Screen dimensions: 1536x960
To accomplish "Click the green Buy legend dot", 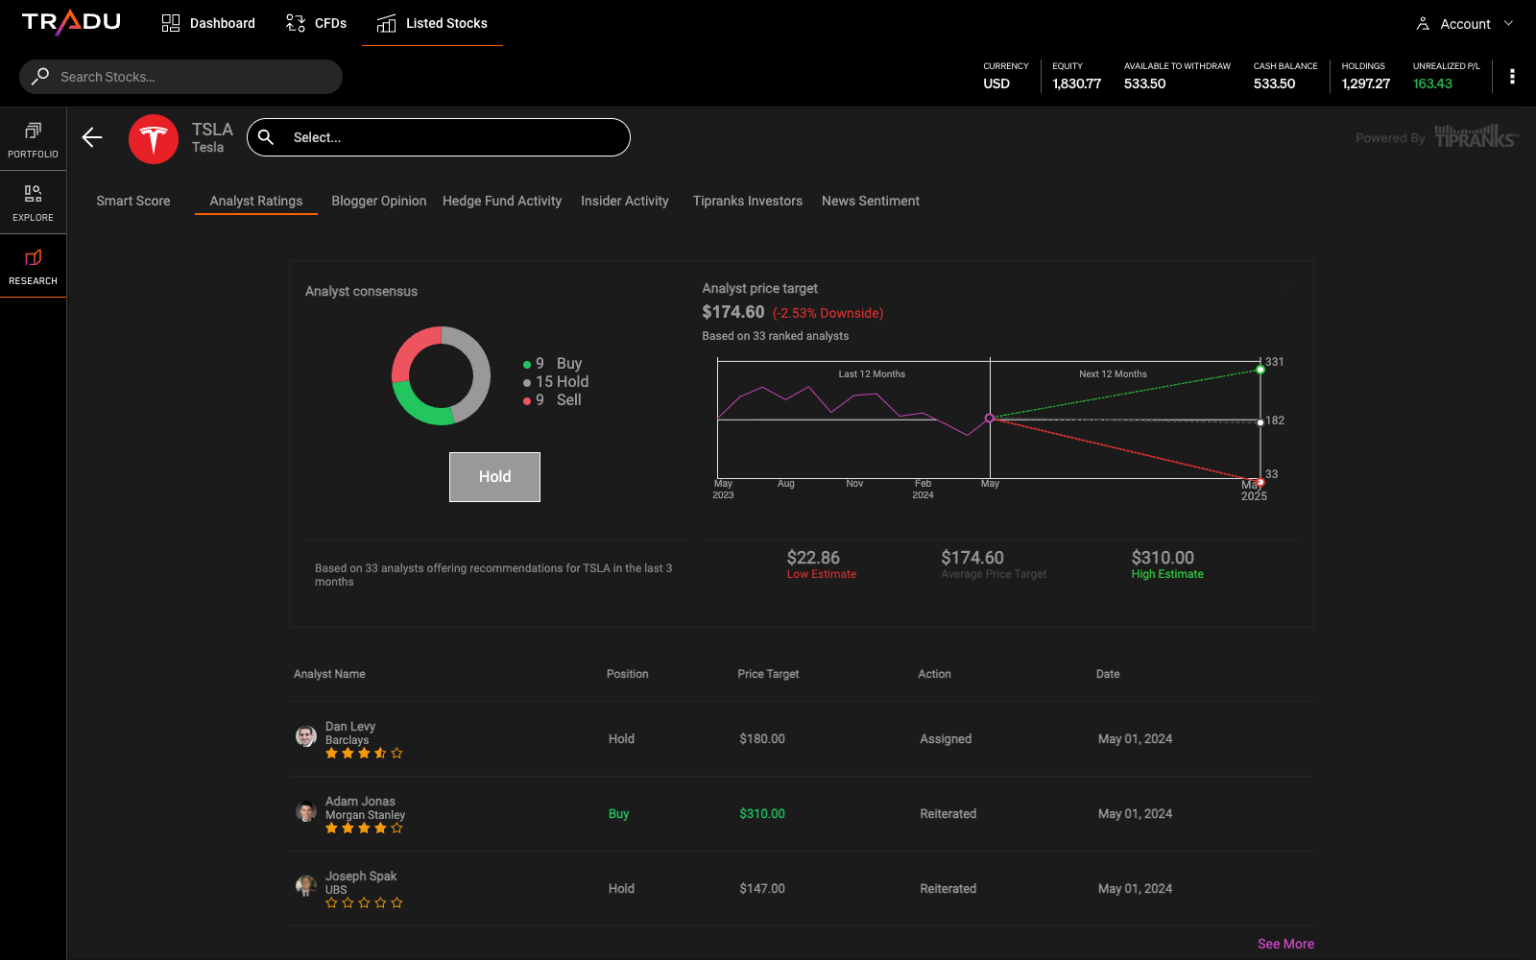I will (x=527, y=365).
